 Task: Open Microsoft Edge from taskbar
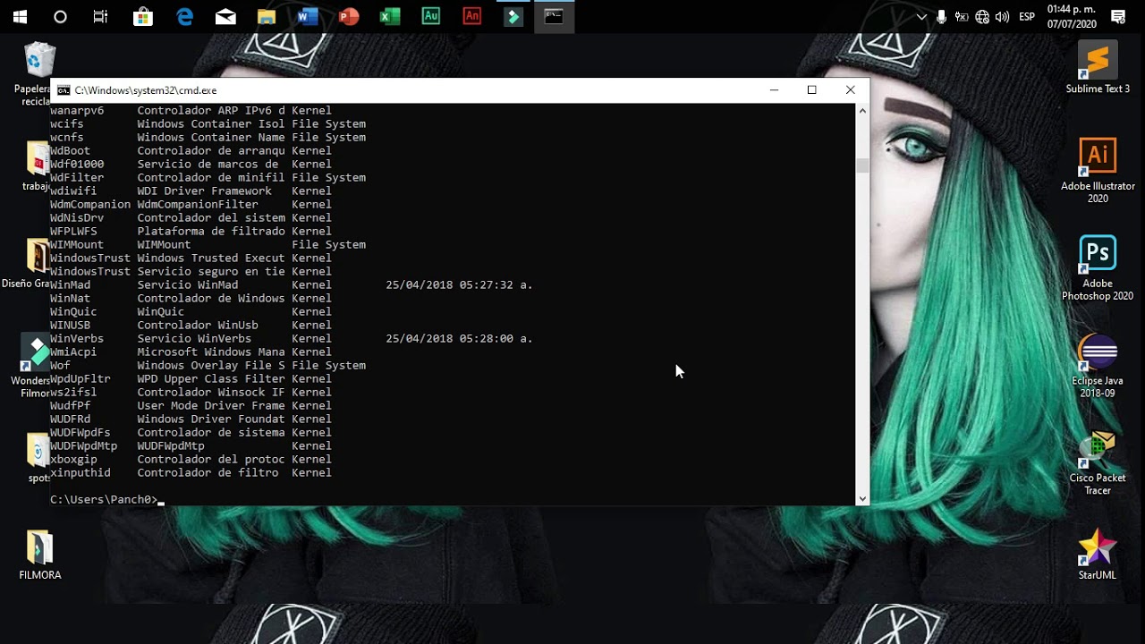pos(184,16)
